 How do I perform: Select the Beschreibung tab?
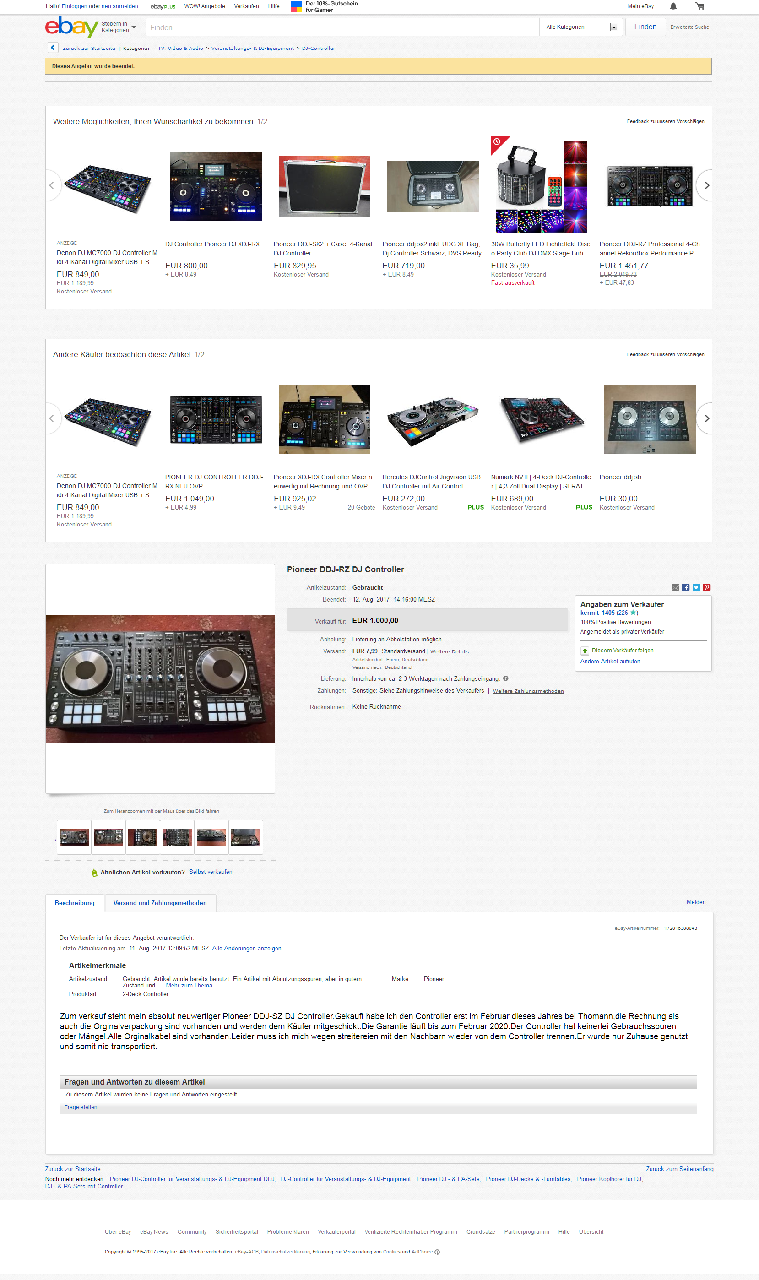[x=75, y=903]
